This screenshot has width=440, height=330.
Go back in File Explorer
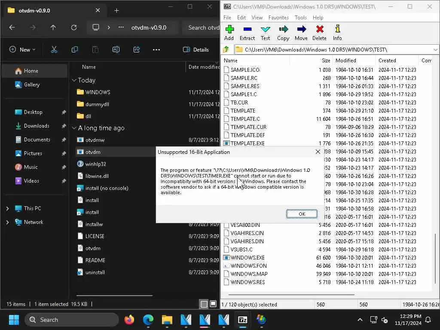[12, 27]
